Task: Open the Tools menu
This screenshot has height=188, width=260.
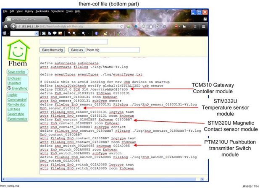Action: [69, 11]
